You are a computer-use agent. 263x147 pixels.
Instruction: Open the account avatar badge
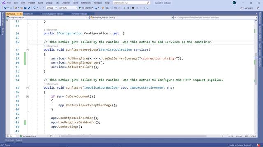pos(234,3)
